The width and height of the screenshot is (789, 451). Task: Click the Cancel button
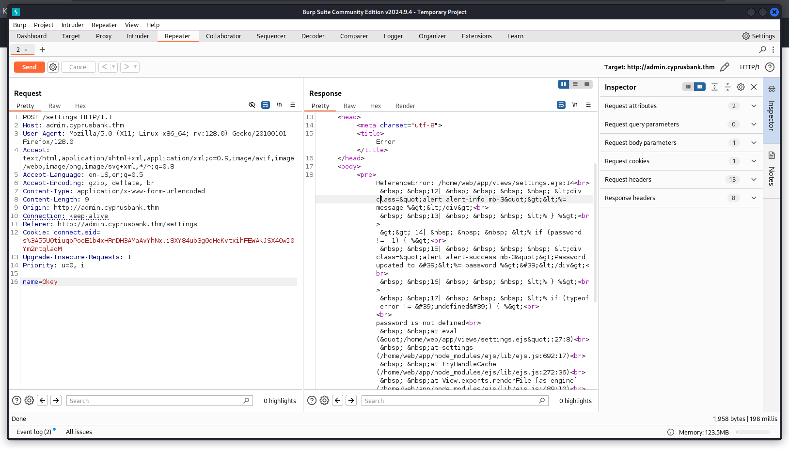[79, 67]
